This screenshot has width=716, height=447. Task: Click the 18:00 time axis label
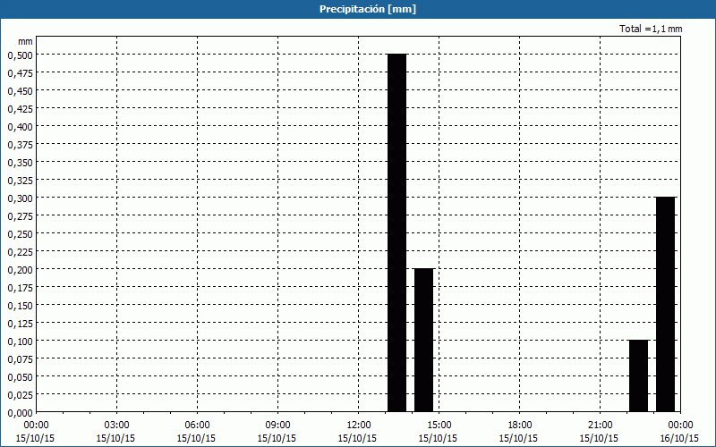[520, 426]
